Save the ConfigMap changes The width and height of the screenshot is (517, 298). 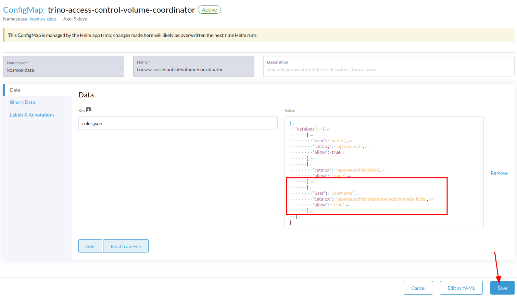502,288
